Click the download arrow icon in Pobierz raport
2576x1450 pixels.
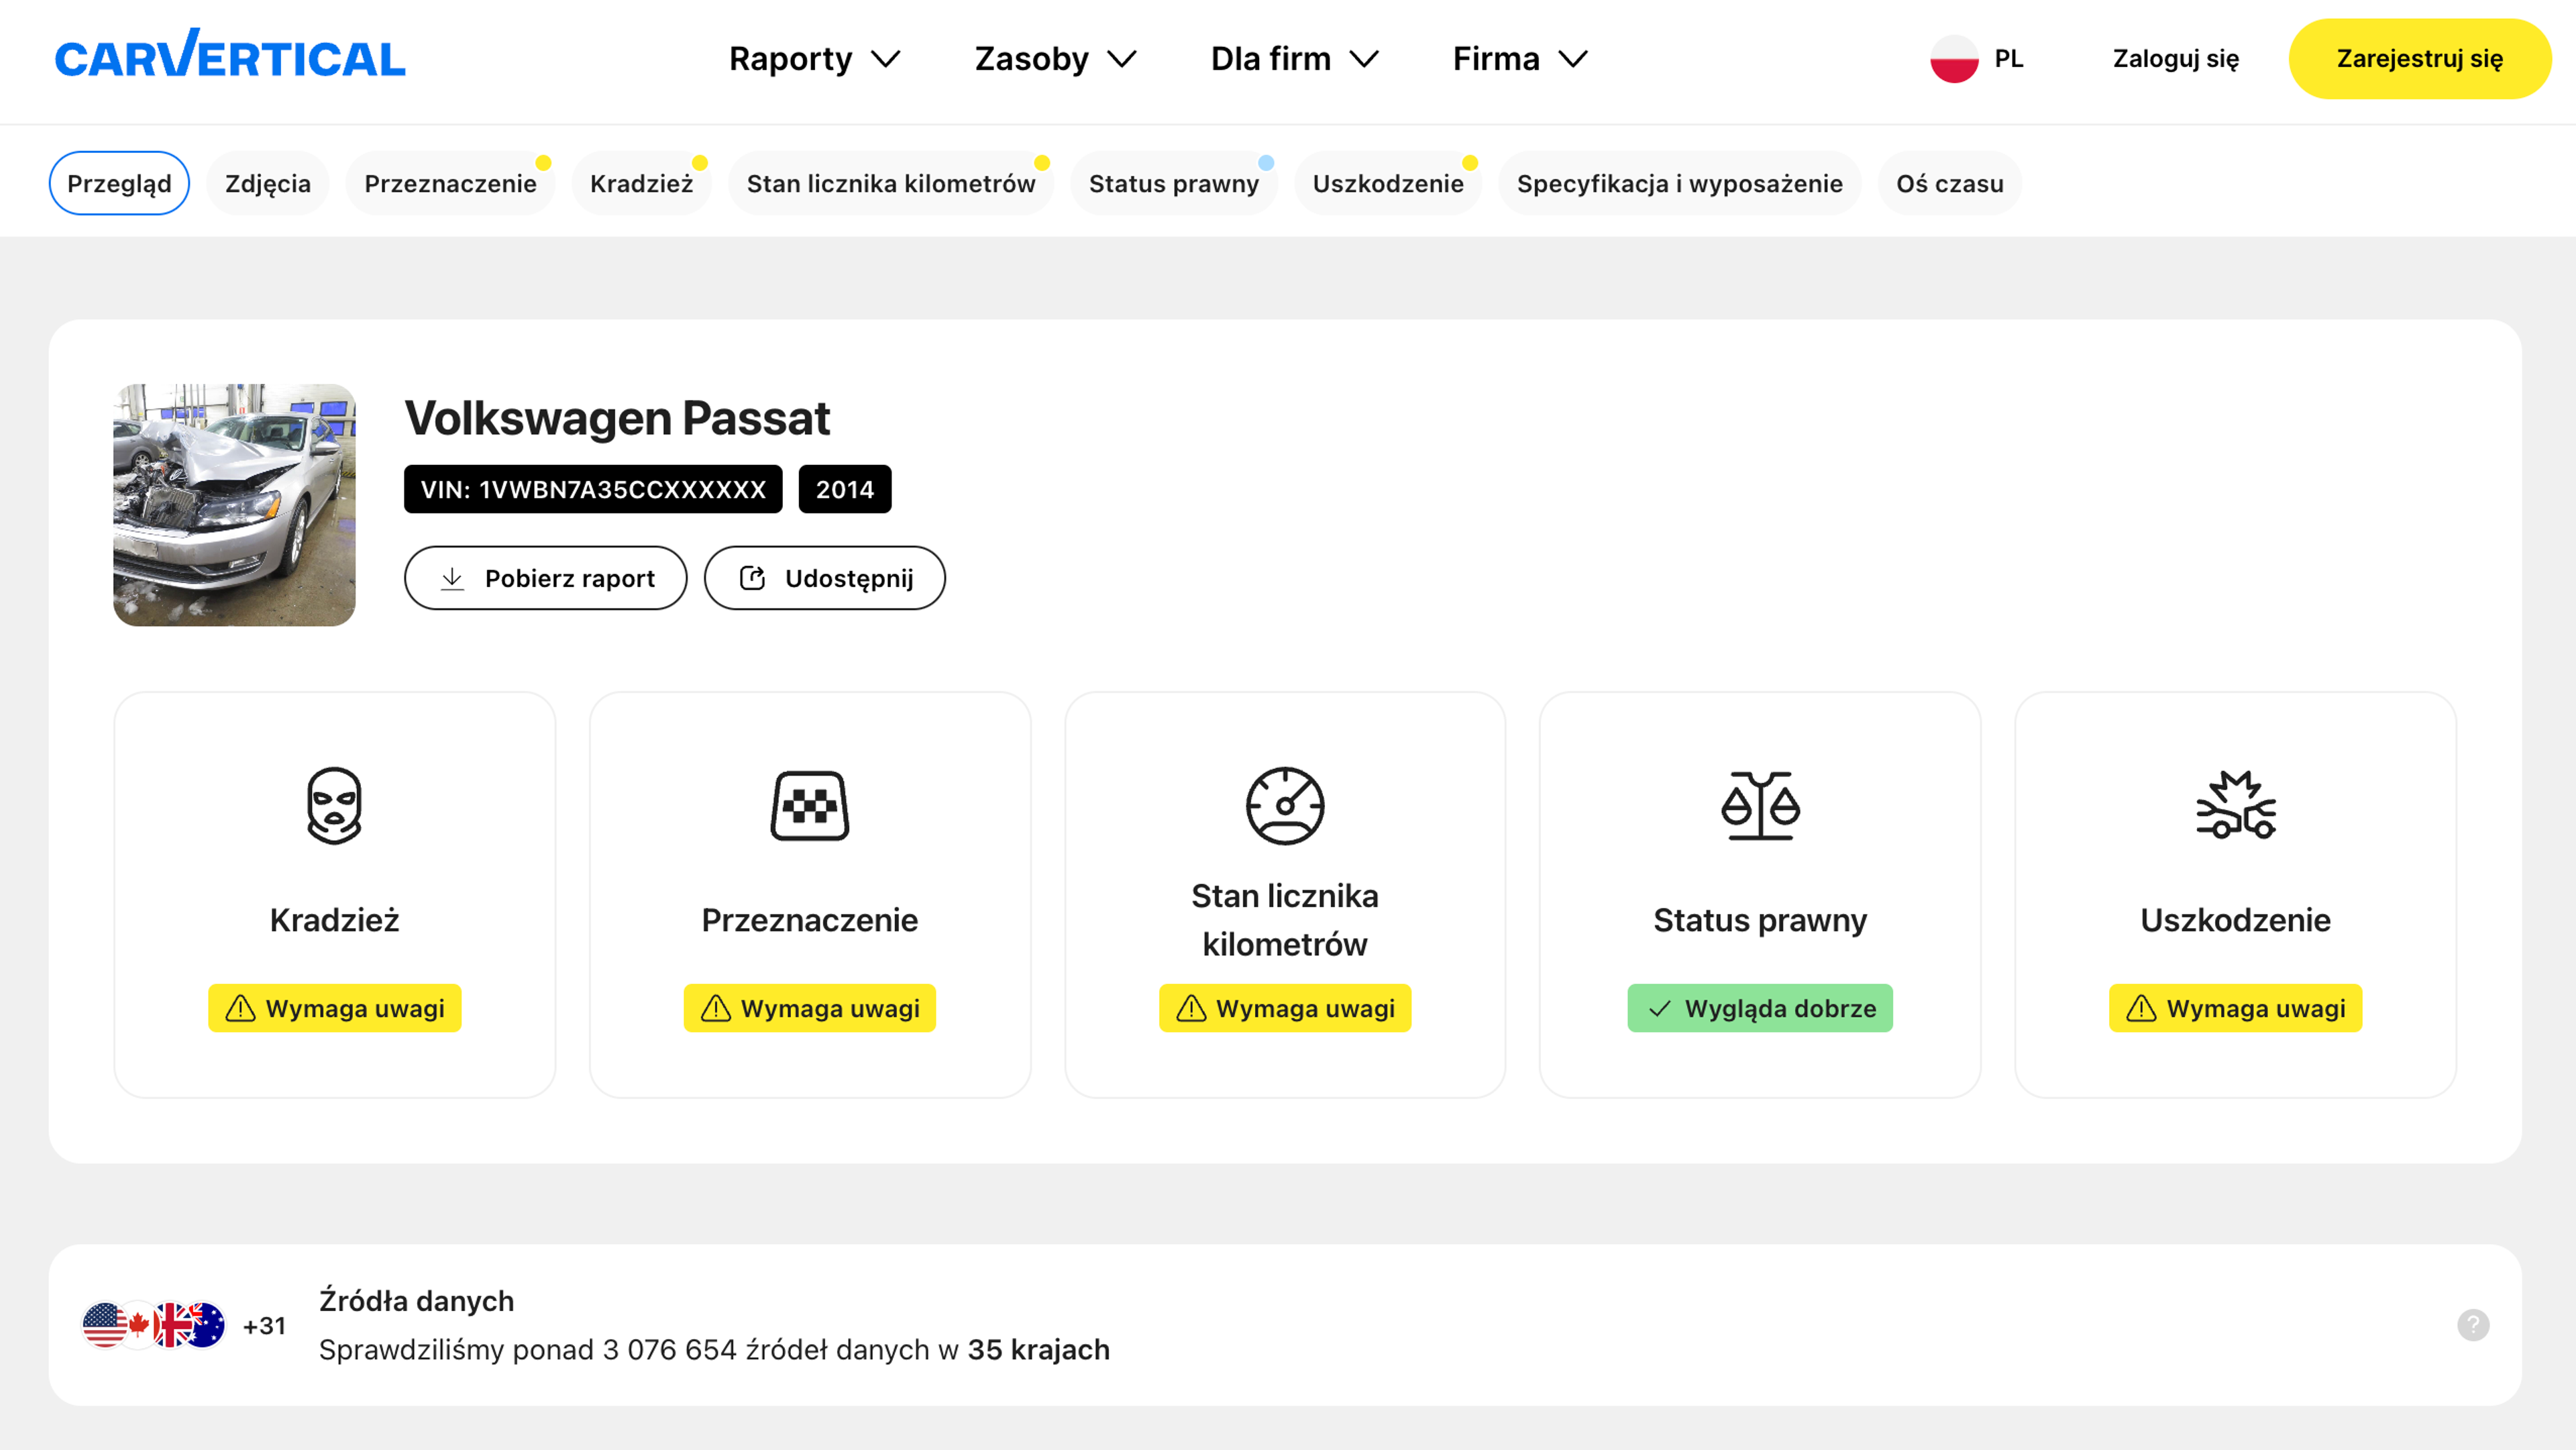(452, 578)
